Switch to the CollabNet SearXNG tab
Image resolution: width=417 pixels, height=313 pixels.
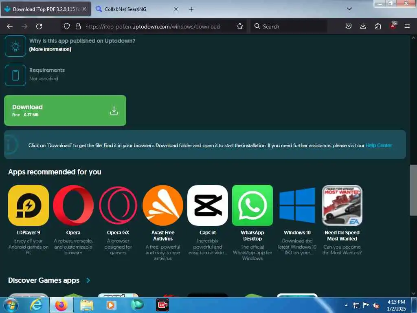click(x=137, y=9)
